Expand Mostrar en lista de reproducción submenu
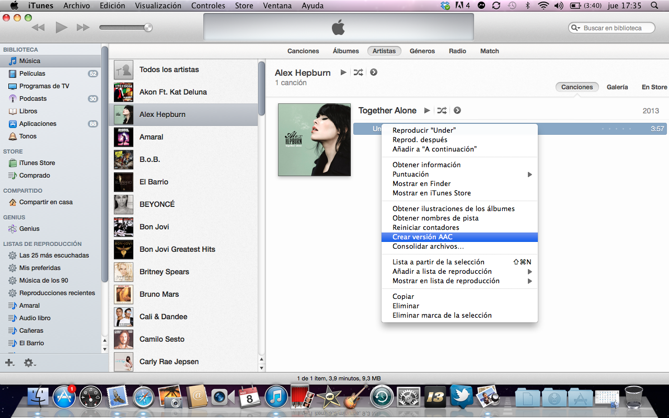Screen dimensions: 669x418 (x=459, y=281)
